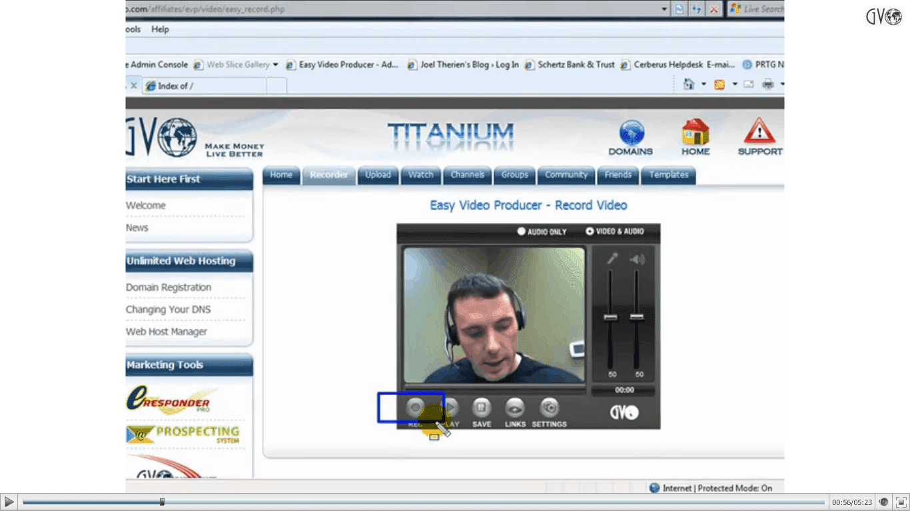This screenshot has height=511, width=910.
Task: Open Changing Your DNS link
Action: point(169,309)
